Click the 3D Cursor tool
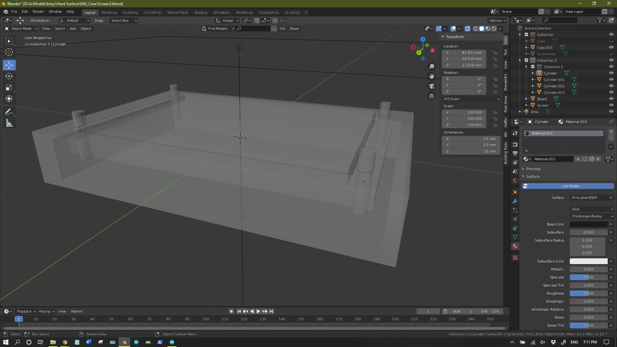617x347 pixels. pyautogui.click(x=9, y=52)
